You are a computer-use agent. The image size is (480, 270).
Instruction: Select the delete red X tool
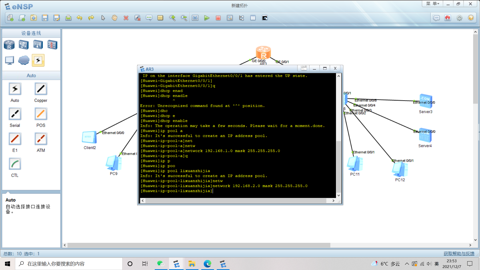tap(126, 18)
